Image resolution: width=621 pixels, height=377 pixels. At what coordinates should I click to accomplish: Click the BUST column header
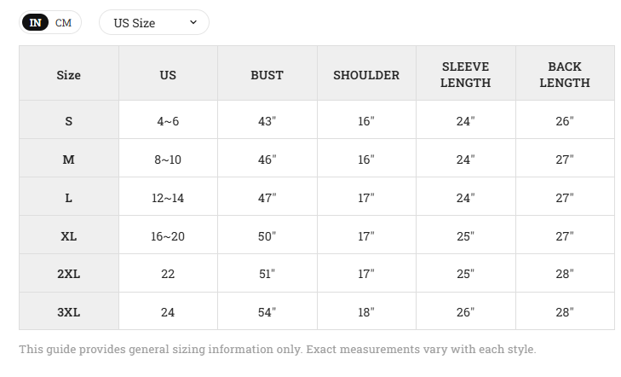click(267, 75)
